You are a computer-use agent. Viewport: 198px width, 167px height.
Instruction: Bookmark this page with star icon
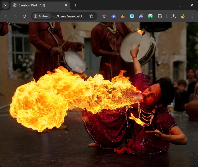pyautogui.click(x=91, y=16)
